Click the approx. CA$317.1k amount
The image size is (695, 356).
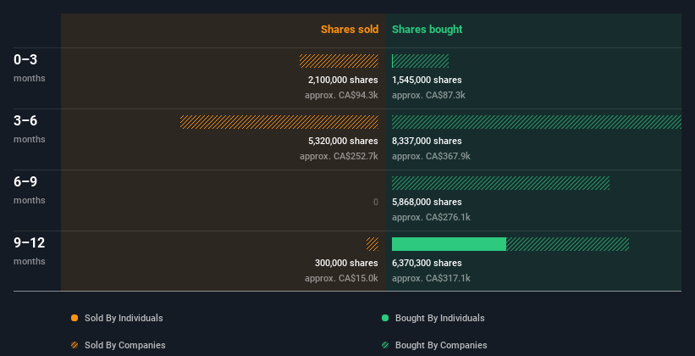point(431,278)
